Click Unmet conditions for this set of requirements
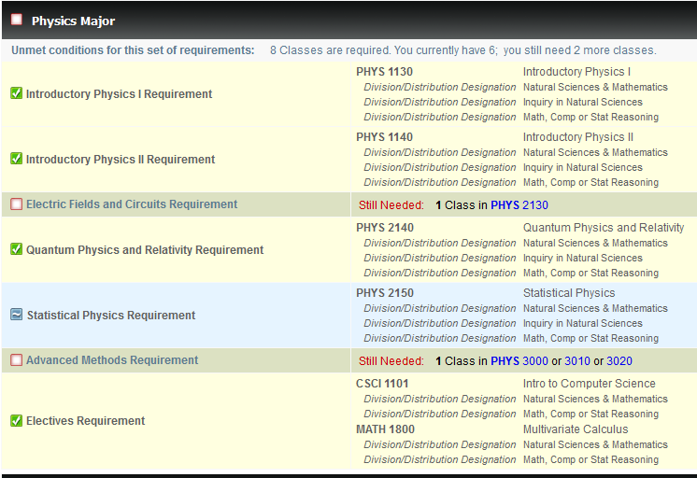Image resolution: width=697 pixels, height=478 pixels. pyautogui.click(x=133, y=50)
